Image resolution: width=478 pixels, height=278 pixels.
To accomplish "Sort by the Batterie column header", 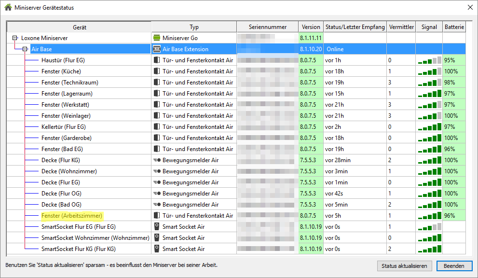I will (454, 27).
